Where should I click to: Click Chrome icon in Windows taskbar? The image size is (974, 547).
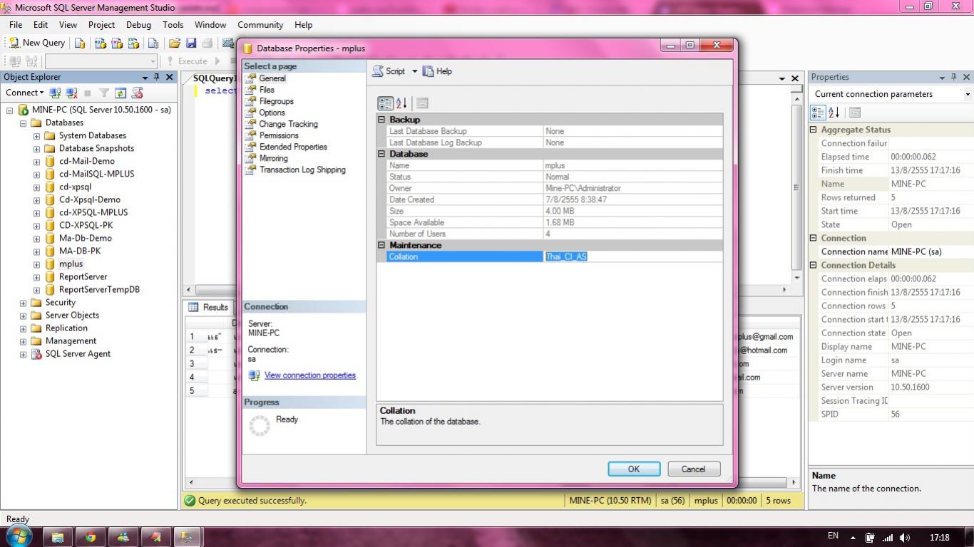coord(91,537)
